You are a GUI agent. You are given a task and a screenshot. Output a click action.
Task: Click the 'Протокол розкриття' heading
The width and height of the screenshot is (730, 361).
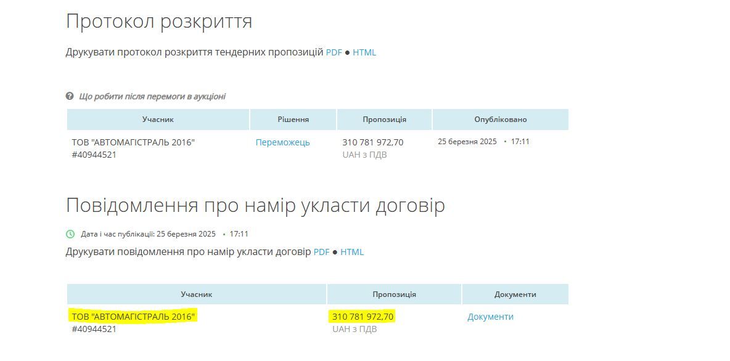point(159,20)
